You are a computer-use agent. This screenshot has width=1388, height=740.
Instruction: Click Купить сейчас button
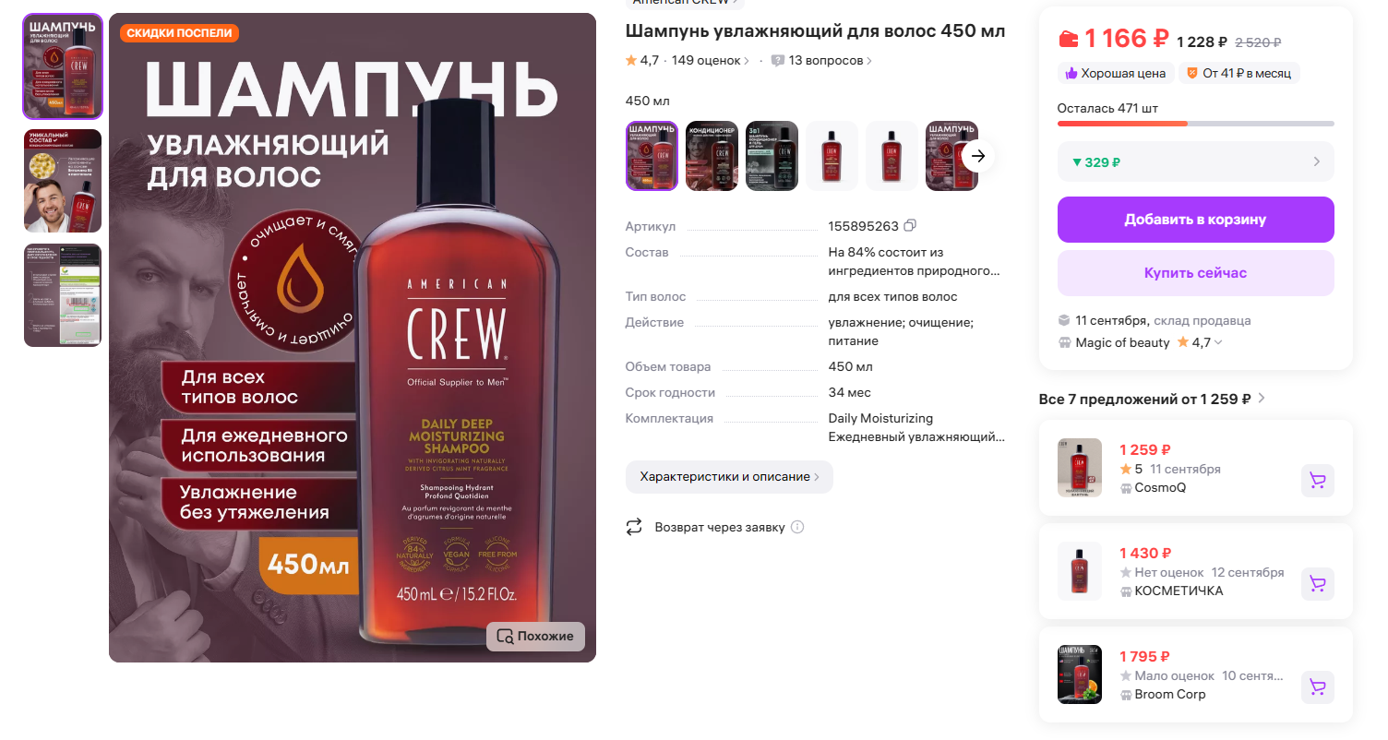(x=1195, y=273)
